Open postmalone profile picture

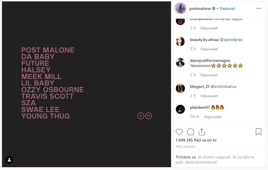pyautogui.click(x=180, y=8)
